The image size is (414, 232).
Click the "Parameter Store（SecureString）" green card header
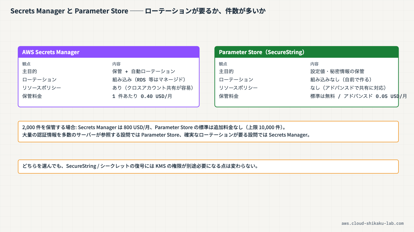[307, 52]
